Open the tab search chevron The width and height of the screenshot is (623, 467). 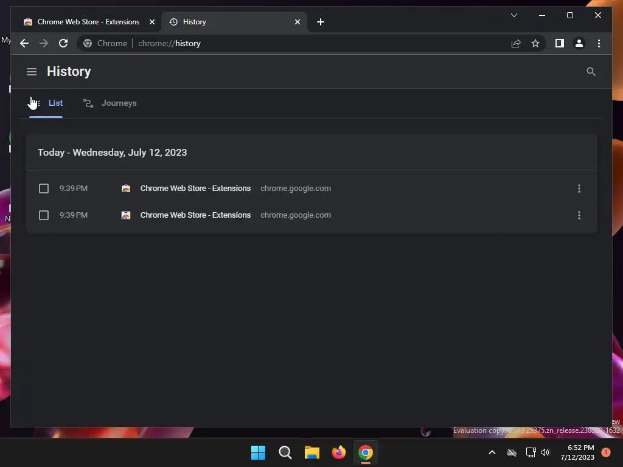[x=513, y=15]
